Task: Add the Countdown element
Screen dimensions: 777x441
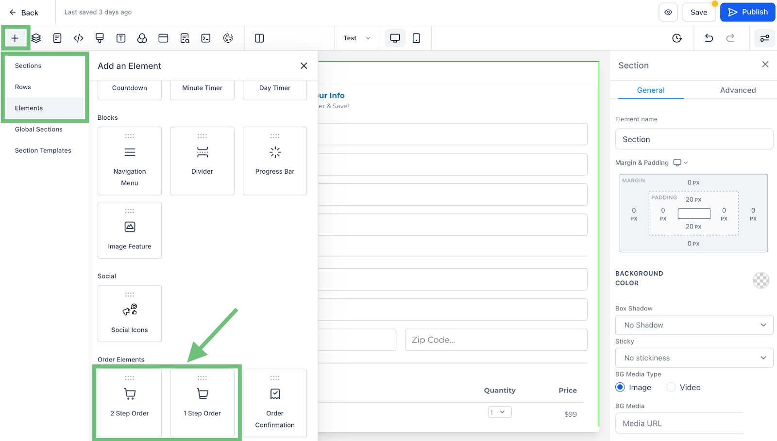Action: (130, 89)
